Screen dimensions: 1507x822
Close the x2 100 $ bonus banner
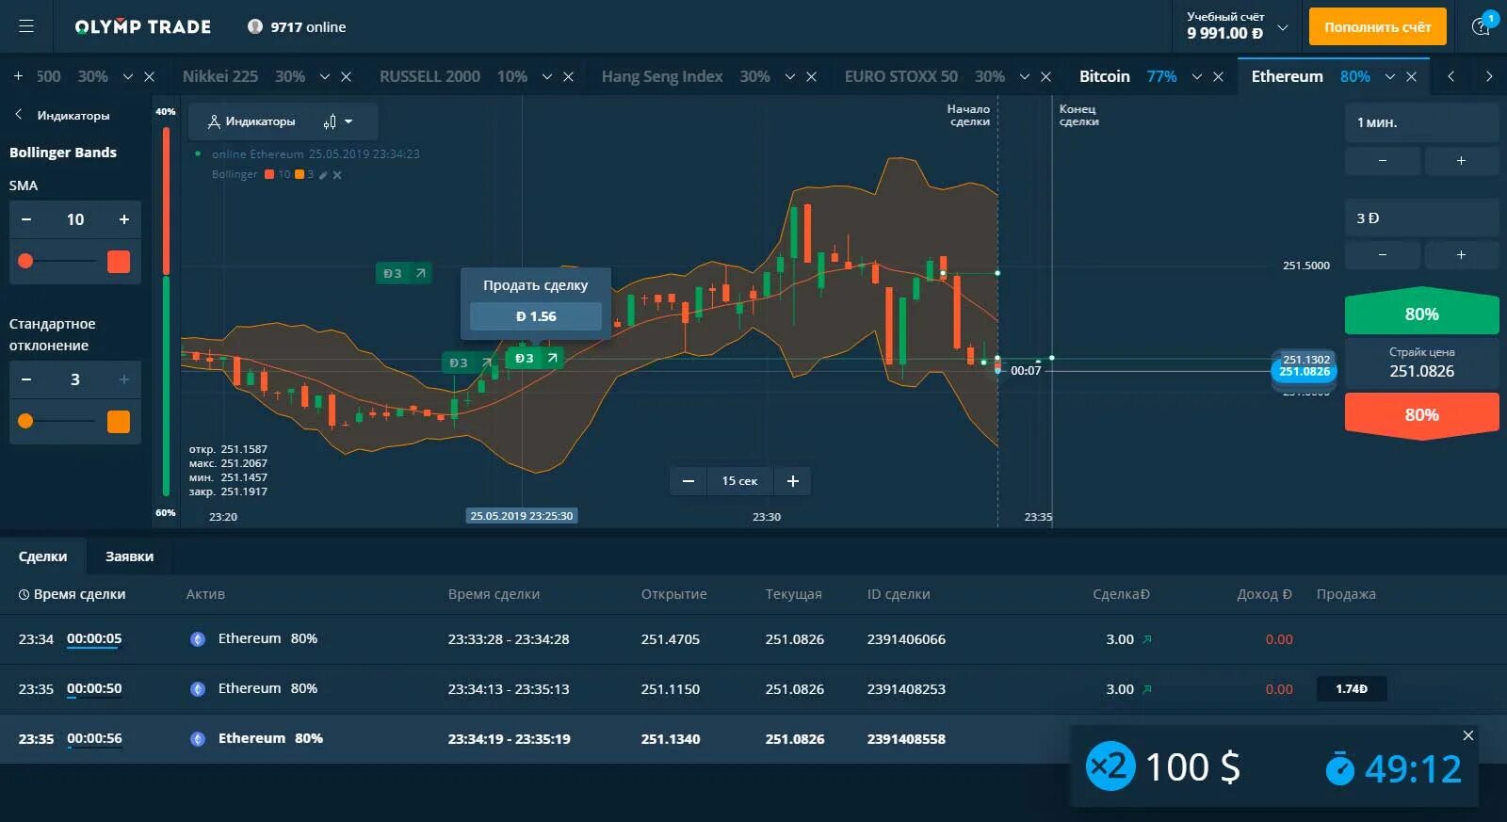(x=1467, y=735)
